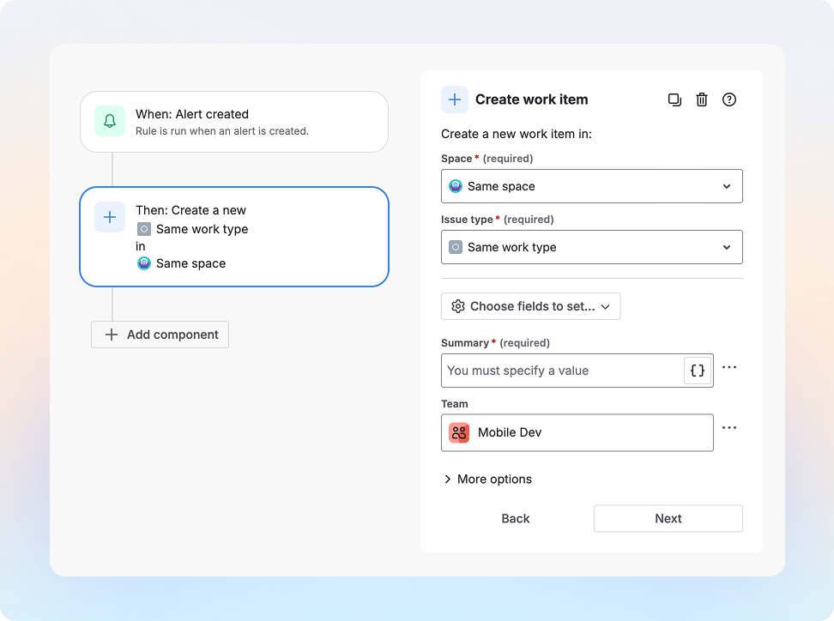Click 'Rule is run when an alert is created.' text
The height and width of the screenshot is (621, 834).
point(221,131)
